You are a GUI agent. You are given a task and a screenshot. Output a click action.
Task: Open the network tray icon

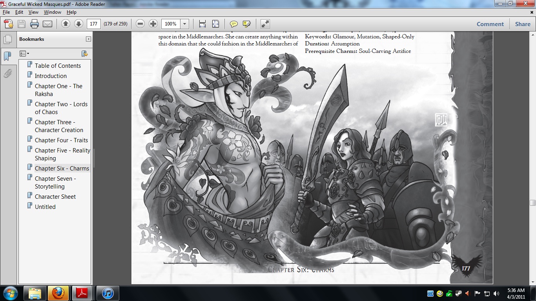[487, 294]
